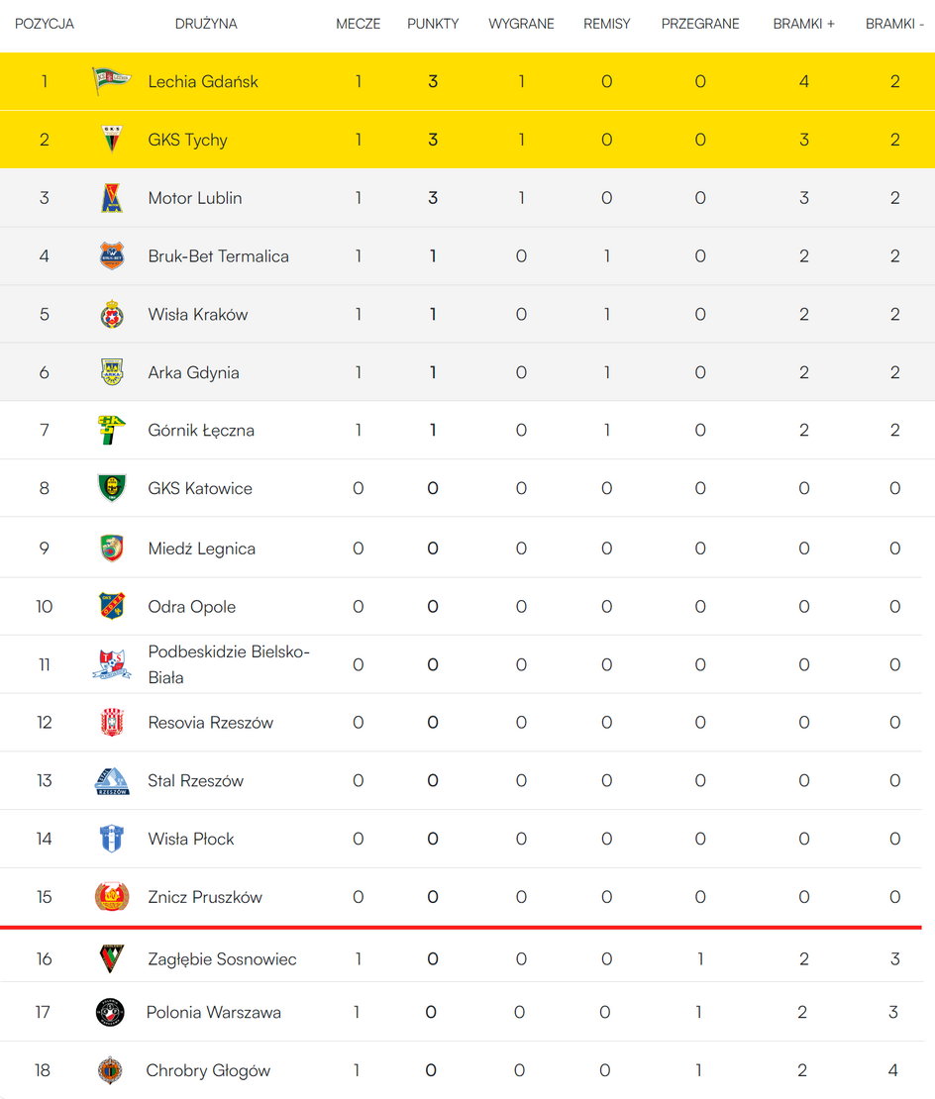Viewport: 935px width, 1099px height.
Task: Select the Znicz Pruszków round badge
Action: (x=112, y=896)
